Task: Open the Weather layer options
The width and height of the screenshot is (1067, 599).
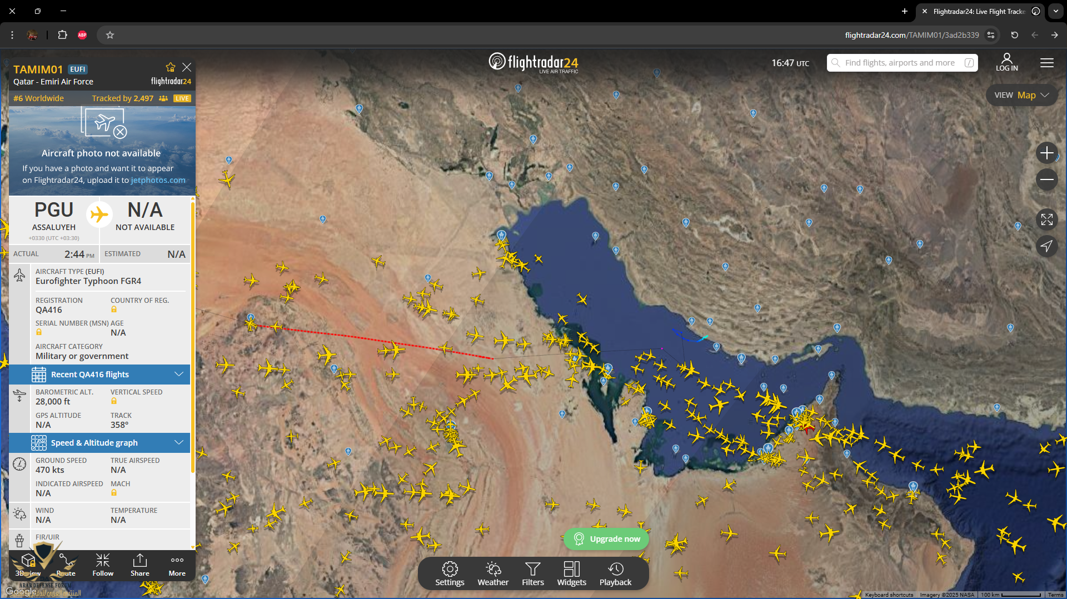Action: click(x=493, y=573)
